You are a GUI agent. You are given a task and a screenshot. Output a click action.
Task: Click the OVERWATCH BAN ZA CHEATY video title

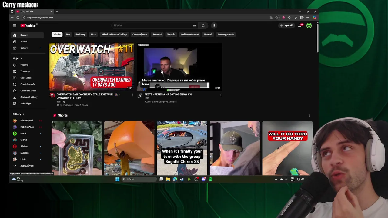click(88, 96)
